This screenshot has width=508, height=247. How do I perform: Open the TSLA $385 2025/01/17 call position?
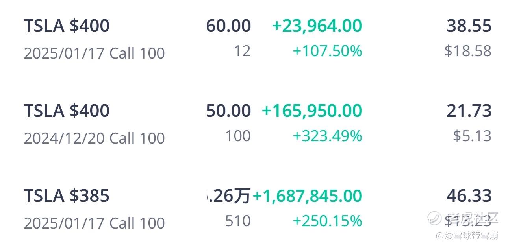[258, 209]
